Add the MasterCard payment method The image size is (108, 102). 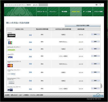95,64
